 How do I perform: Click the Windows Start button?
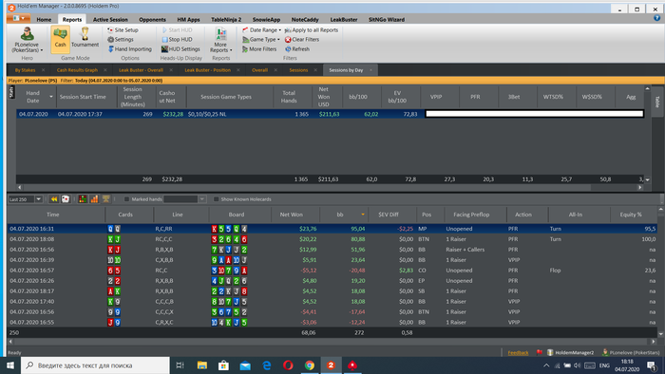tap(10, 365)
